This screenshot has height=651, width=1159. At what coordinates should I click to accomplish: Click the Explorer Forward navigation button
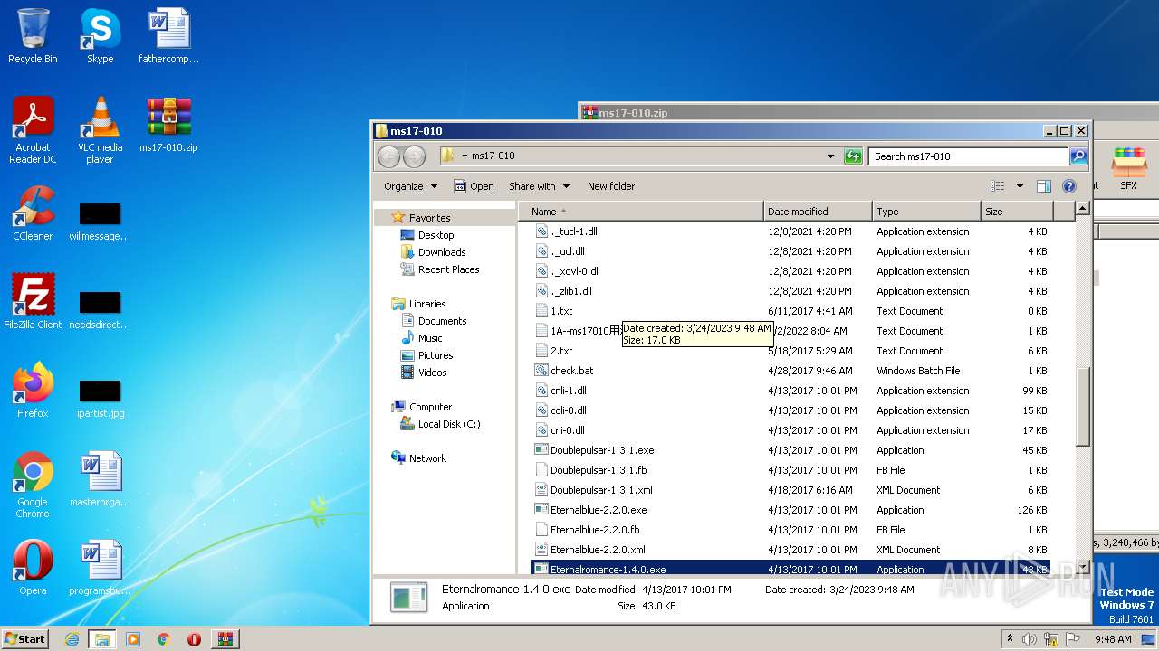[414, 156]
